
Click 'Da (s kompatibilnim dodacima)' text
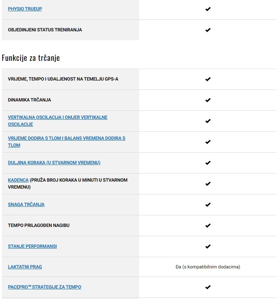click(208, 267)
